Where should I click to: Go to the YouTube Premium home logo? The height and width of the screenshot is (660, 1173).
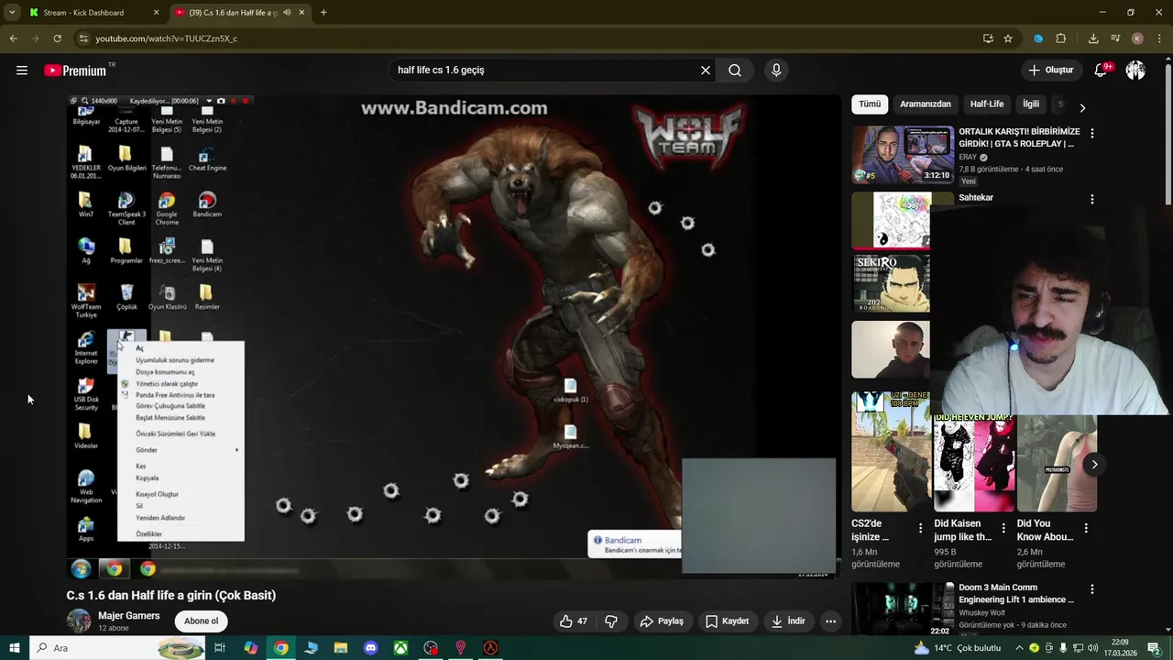pyautogui.click(x=75, y=71)
